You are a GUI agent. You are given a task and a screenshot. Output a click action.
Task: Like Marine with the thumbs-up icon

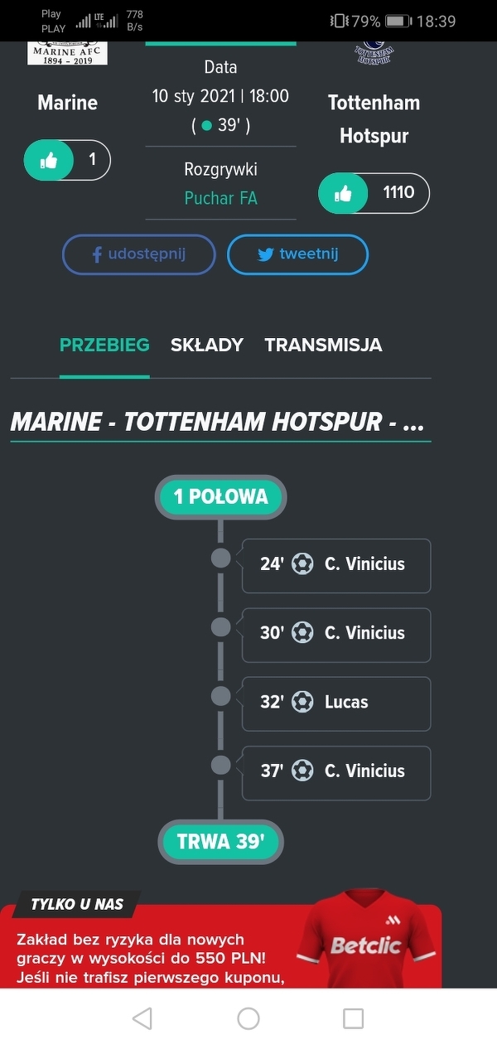click(x=49, y=160)
